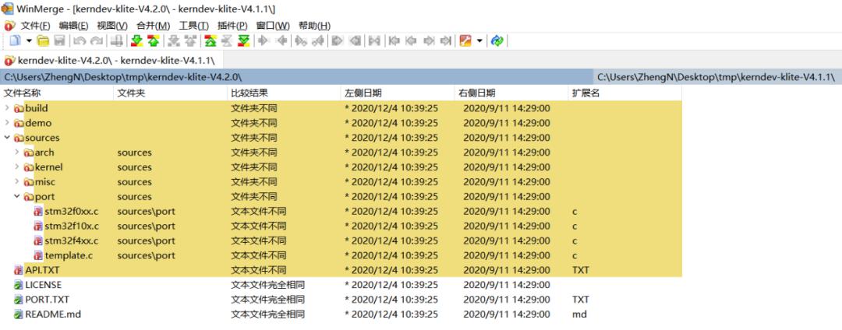Screen dimensions: 842x330
Task: Click the 文件夹不同 result in demo row
Action: (x=254, y=123)
